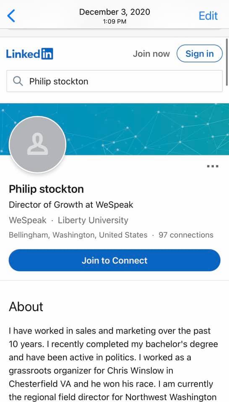This screenshot has width=229, height=402.
Task: Open the LinkedIn logo home link
Action: coord(29,54)
